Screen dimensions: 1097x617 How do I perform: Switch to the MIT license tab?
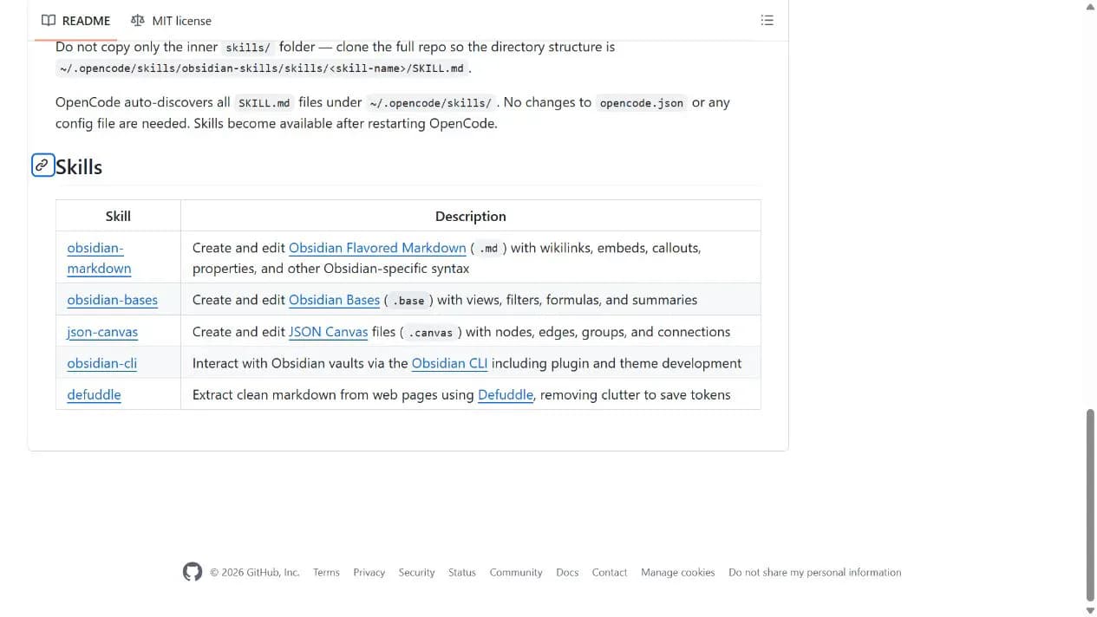[171, 21]
